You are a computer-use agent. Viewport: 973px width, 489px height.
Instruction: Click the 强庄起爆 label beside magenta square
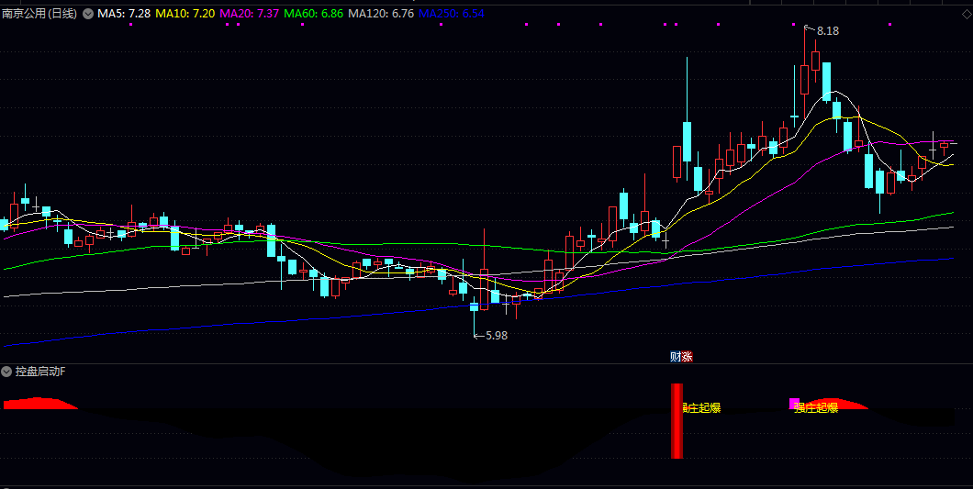click(x=816, y=407)
